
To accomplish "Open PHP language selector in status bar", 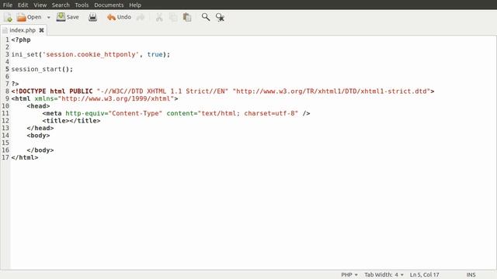I will pyautogui.click(x=349, y=274).
